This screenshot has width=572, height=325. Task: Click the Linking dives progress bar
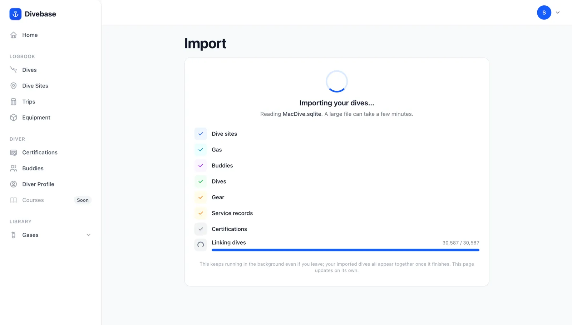click(x=345, y=250)
